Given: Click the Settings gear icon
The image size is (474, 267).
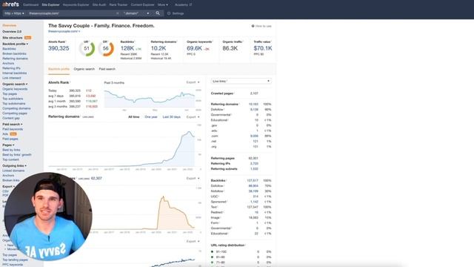Looking at the screenshot, I should click(x=169, y=13).
